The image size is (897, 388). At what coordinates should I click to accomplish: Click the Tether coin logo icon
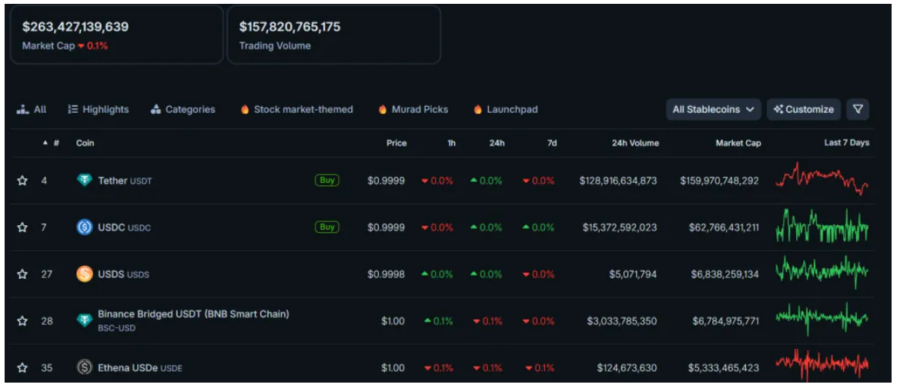click(x=84, y=181)
